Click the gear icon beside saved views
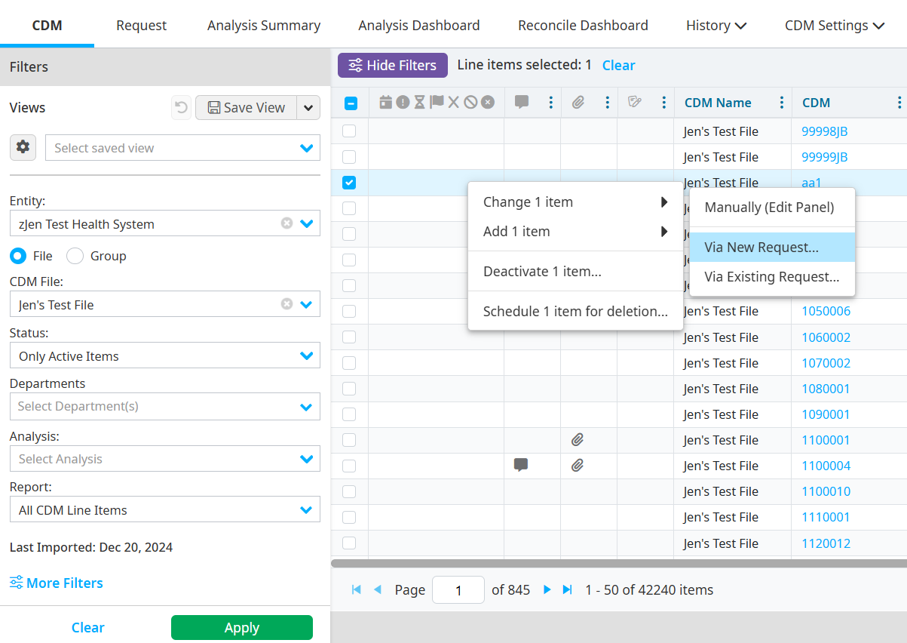Screen dimensions: 907x643 pyautogui.click(x=23, y=147)
